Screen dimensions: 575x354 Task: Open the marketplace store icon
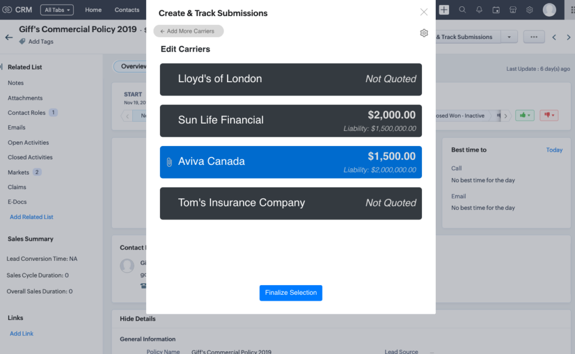(513, 10)
